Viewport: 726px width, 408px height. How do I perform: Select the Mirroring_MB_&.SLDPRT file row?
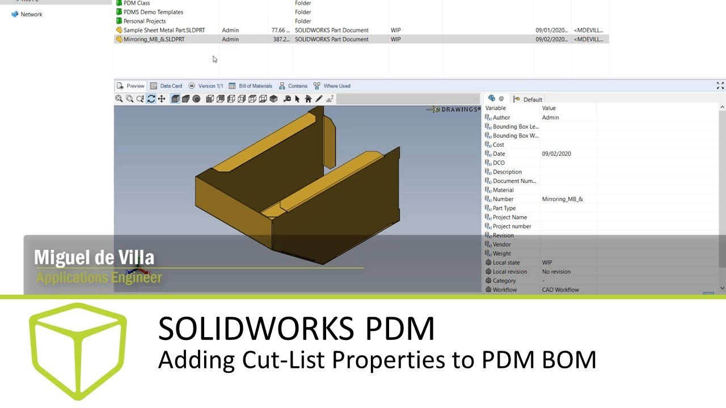[361, 39]
